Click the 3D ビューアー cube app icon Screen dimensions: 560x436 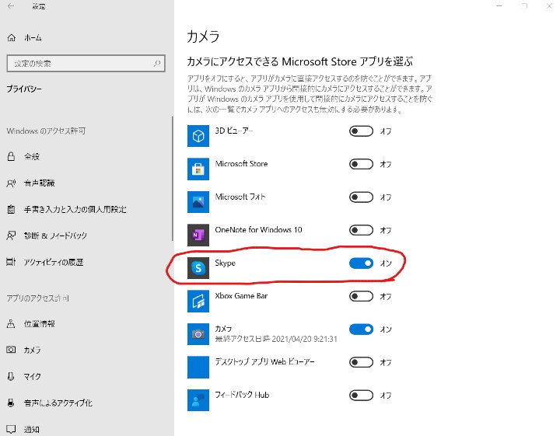pyautogui.click(x=198, y=135)
